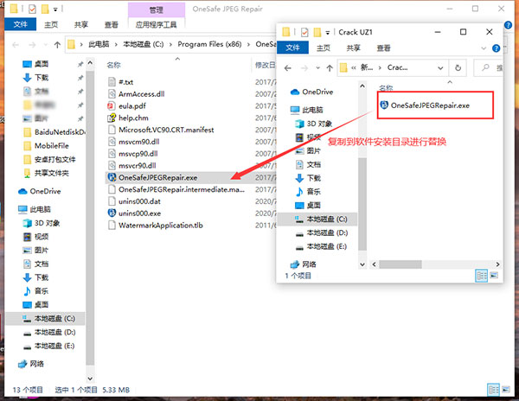Open 桌面 quick access in main sidebar
The image size is (519, 401).
click(42, 64)
